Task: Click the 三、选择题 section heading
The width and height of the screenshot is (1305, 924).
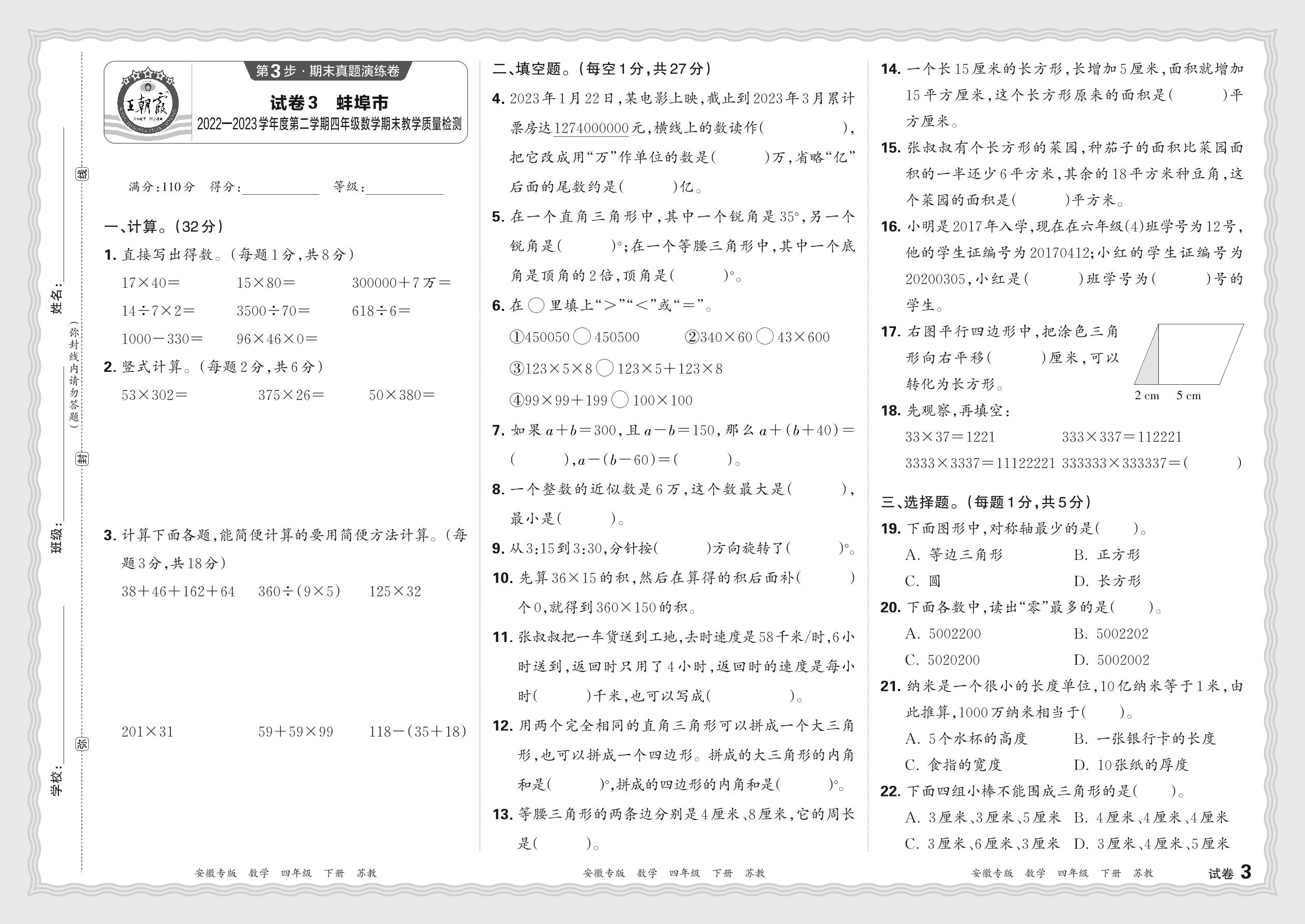Action: [916, 502]
